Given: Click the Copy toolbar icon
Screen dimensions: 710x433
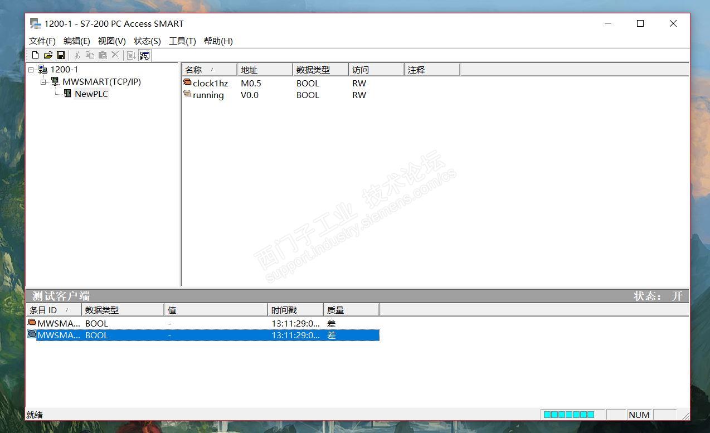Looking at the screenshot, I should [90, 55].
